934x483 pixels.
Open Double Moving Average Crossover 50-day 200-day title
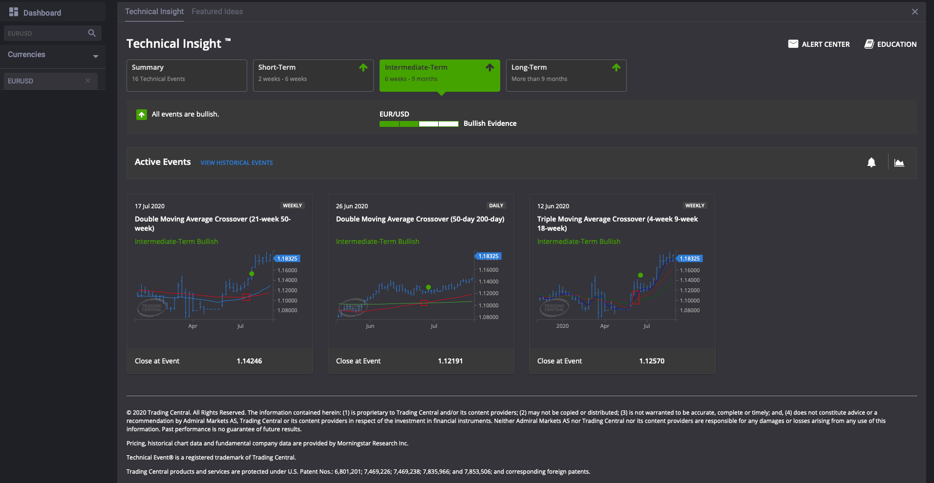click(420, 219)
